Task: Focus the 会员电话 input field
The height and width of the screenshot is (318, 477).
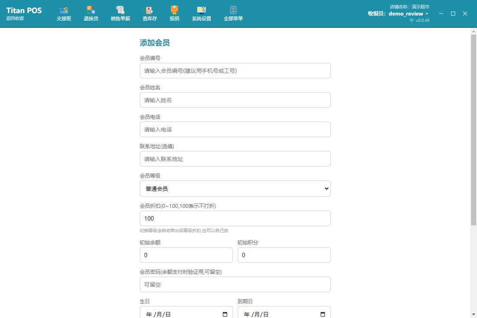Action: pyautogui.click(x=235, y=129)
